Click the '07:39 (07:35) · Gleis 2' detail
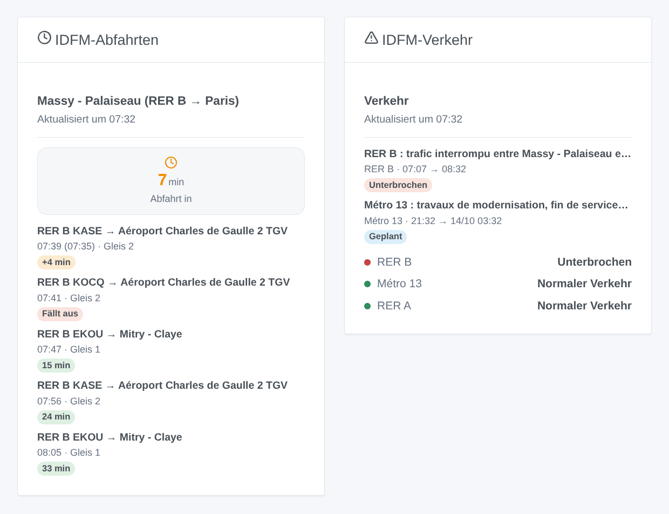 (x=85, y=247)
